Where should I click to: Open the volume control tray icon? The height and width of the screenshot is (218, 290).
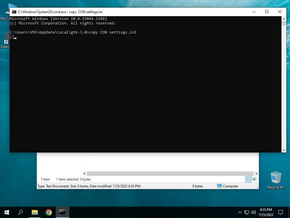[x=253, y=212]
